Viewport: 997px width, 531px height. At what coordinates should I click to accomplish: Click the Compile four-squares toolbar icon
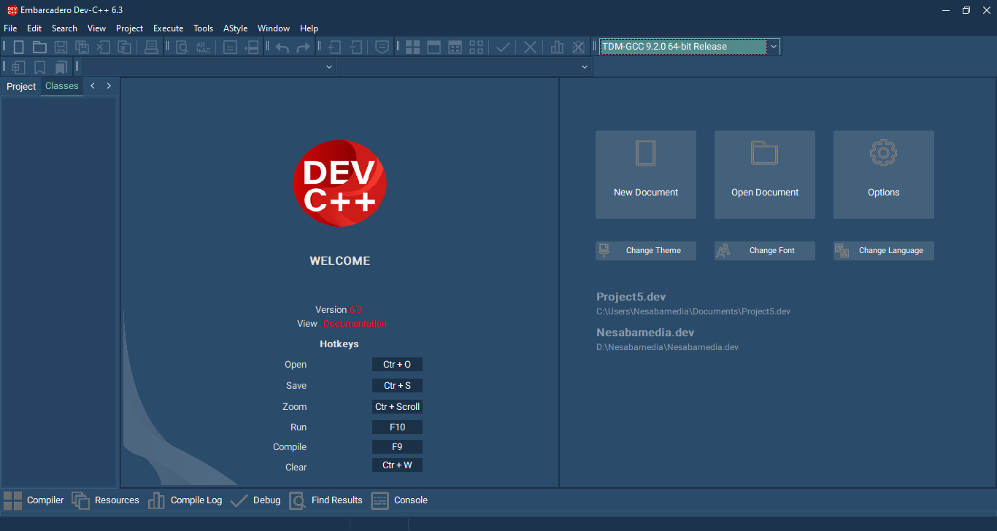pos(413,47)
